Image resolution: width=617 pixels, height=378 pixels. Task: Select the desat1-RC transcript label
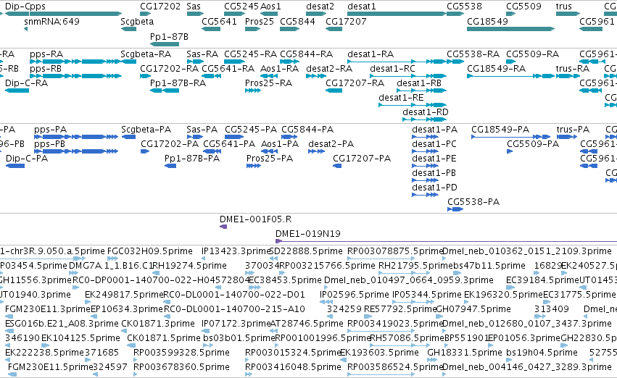(x=392, y=68)
